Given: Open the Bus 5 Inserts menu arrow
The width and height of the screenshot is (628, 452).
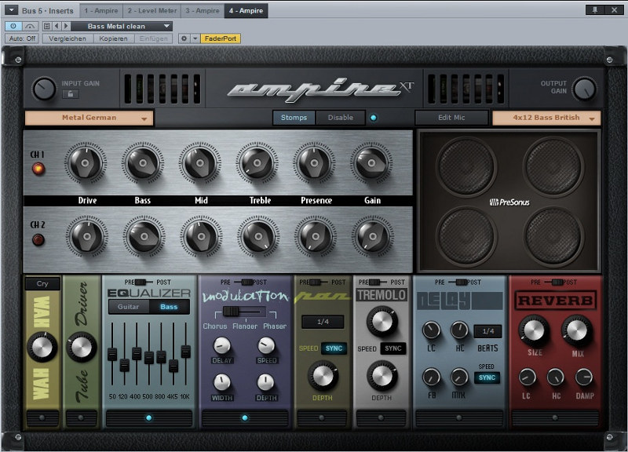Looking at the screenshot, I should tap(11, 10).
